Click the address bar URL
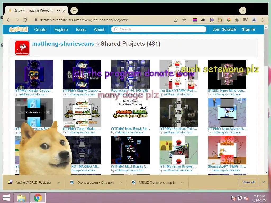 [84, 20]
